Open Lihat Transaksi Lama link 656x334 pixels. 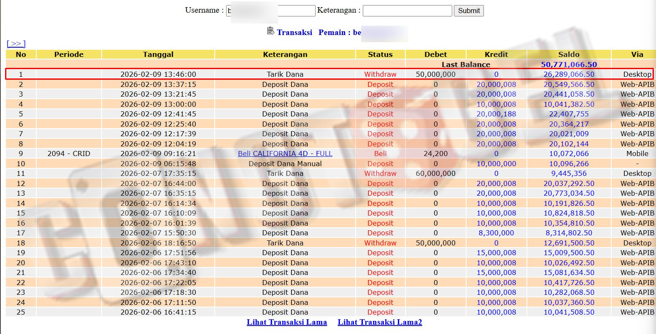coord(286,322)
